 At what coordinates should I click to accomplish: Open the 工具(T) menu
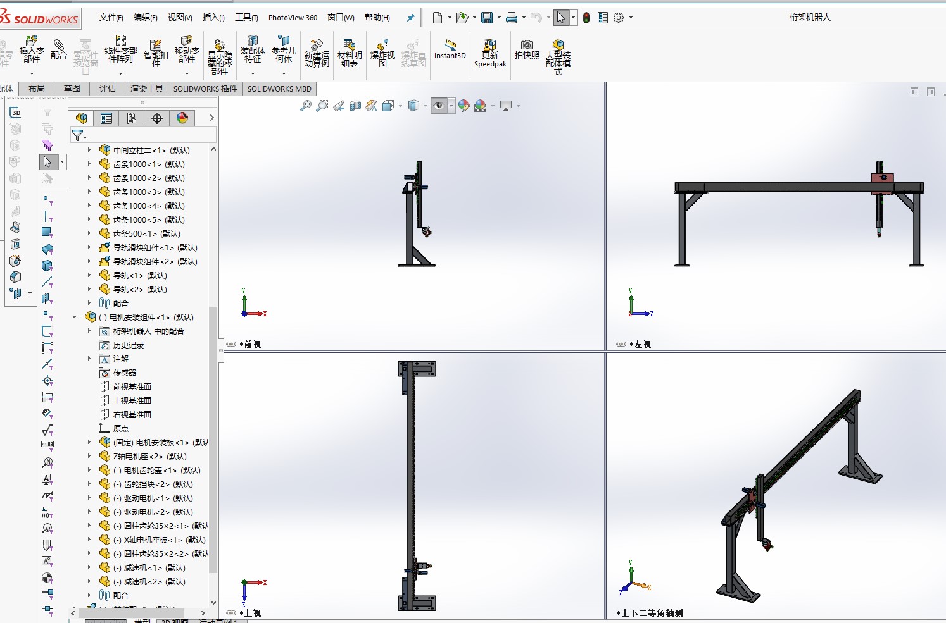[x=246, y=18]
